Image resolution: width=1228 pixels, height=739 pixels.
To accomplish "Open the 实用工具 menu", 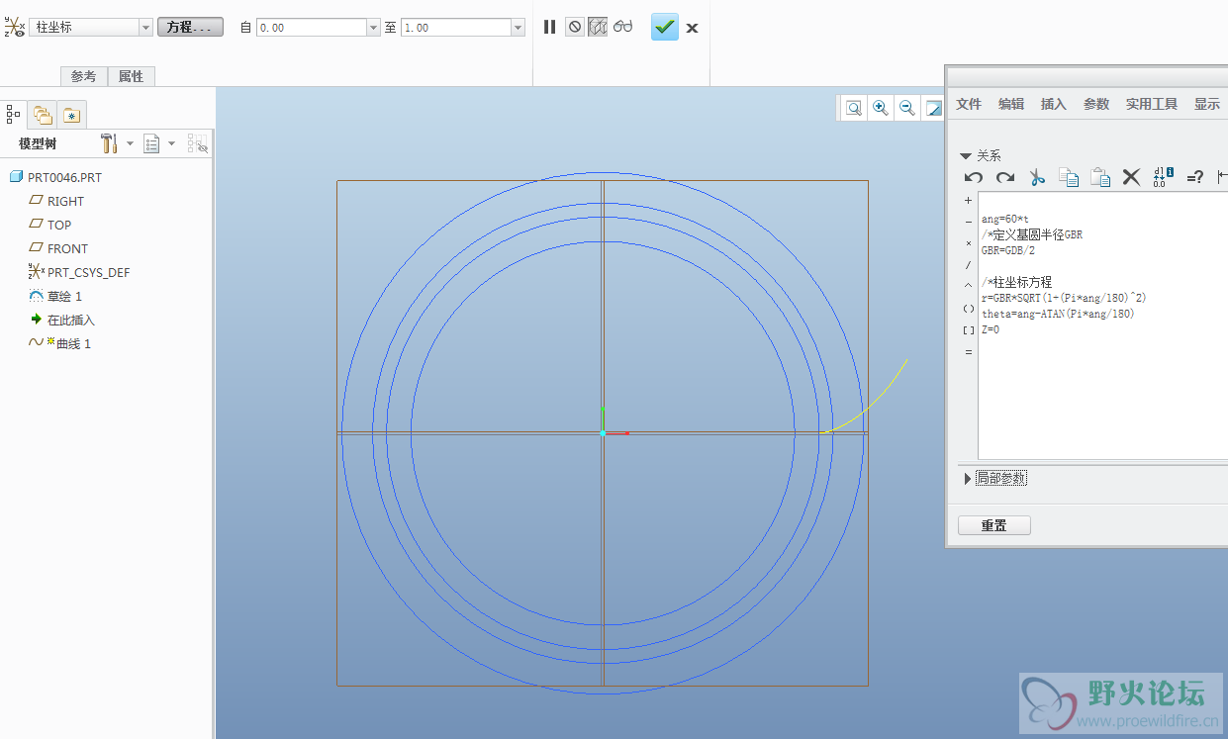I will (1151, 104).
